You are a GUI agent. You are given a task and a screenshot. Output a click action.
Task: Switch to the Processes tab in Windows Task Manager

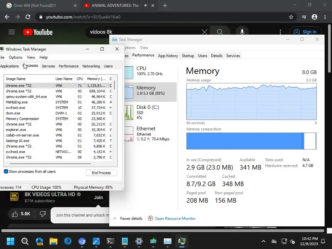[30, 66]
